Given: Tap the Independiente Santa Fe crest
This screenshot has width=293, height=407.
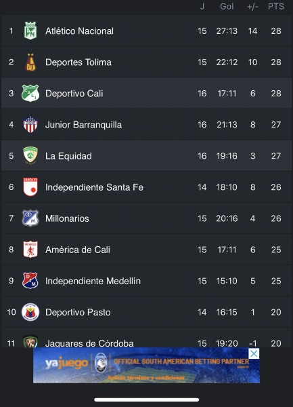Looking at the screenshot, I should click(x=30, y=187).
